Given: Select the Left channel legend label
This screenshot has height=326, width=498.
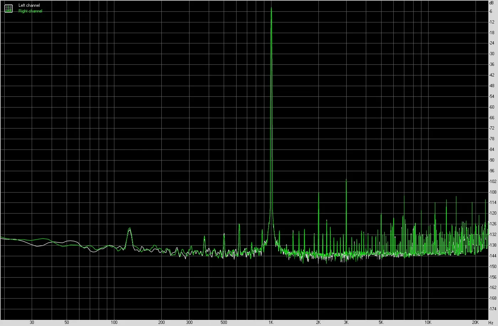Looking at the screenshot, I should (x=29, y=5).
